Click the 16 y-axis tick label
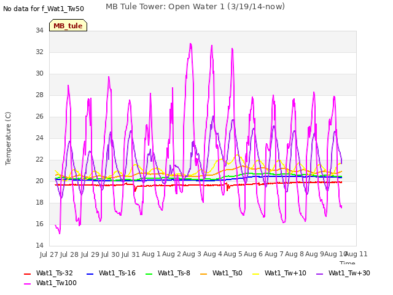The width and height of the screenshot is (393, 295). [x=39, y=224]
